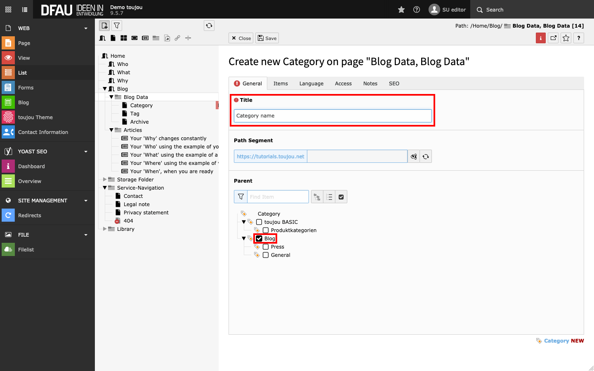This screenshot has height=371, width=594.
Task: Open record in new window icon
Action: click(x=554, y=38)
